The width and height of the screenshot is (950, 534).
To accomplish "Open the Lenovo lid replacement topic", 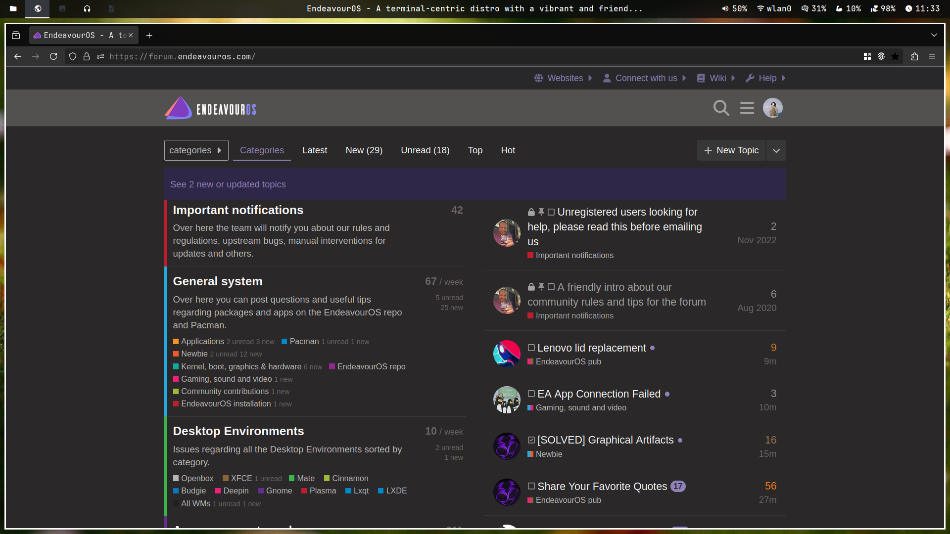I will pyautogui.click(x=592, y=348).
